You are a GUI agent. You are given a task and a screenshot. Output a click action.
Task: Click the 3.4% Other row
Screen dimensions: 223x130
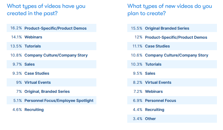(172, 119)
